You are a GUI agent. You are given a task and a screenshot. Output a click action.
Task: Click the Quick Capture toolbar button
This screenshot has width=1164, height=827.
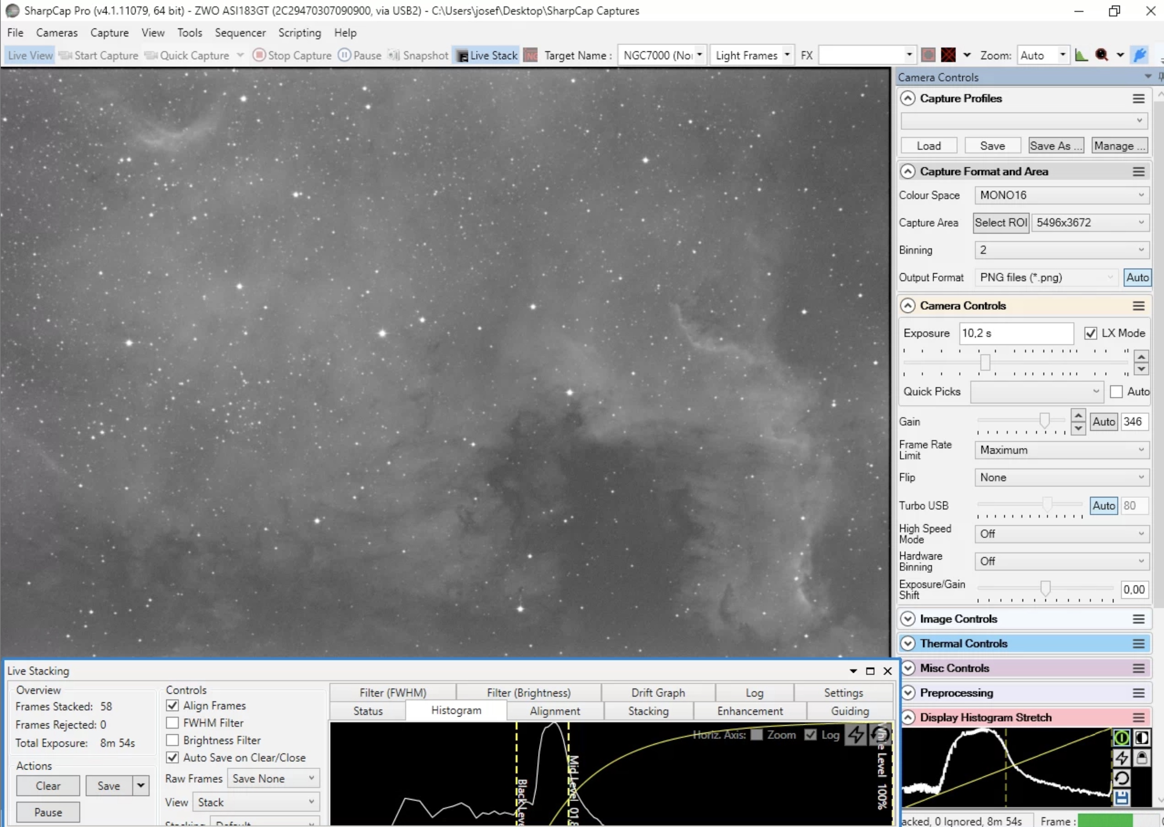coord(187,55)
